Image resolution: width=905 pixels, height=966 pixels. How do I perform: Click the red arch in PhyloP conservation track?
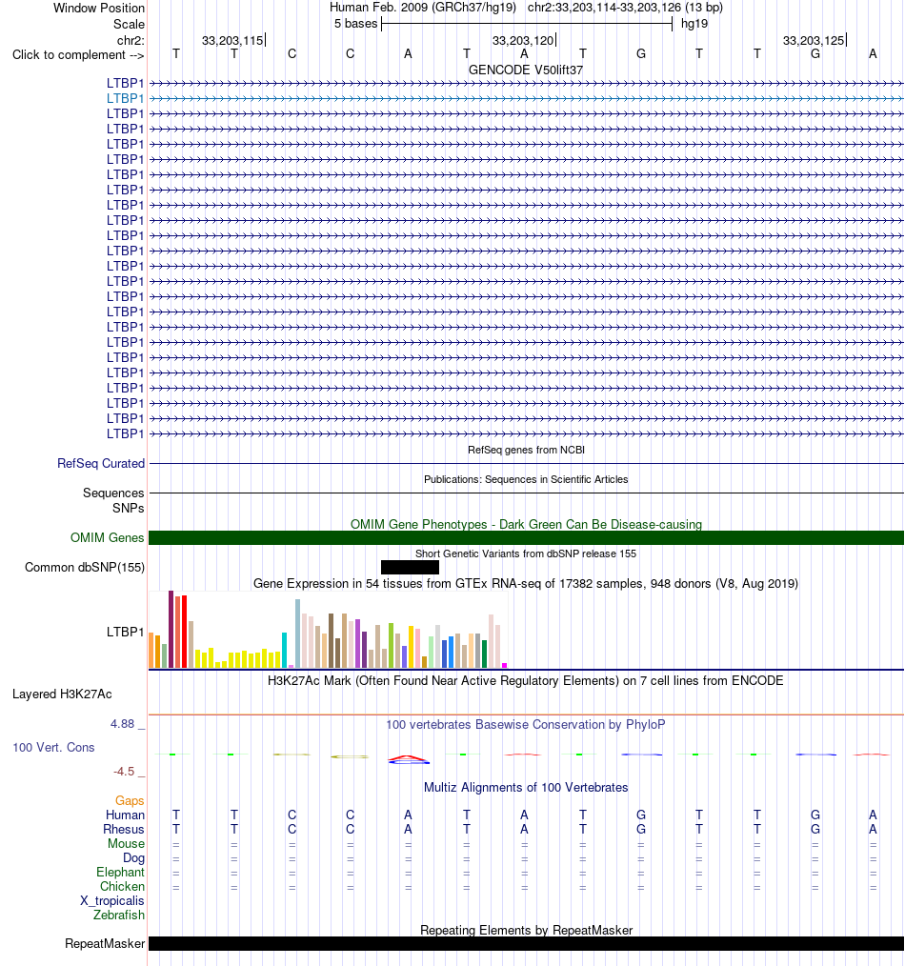[409, 757]
